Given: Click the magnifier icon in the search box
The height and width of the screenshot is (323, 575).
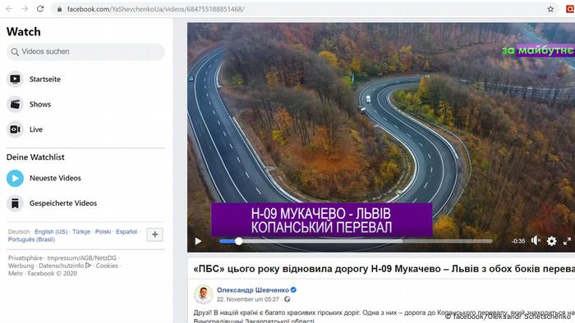Looking at the screenshot, I should tap(15, 52).
